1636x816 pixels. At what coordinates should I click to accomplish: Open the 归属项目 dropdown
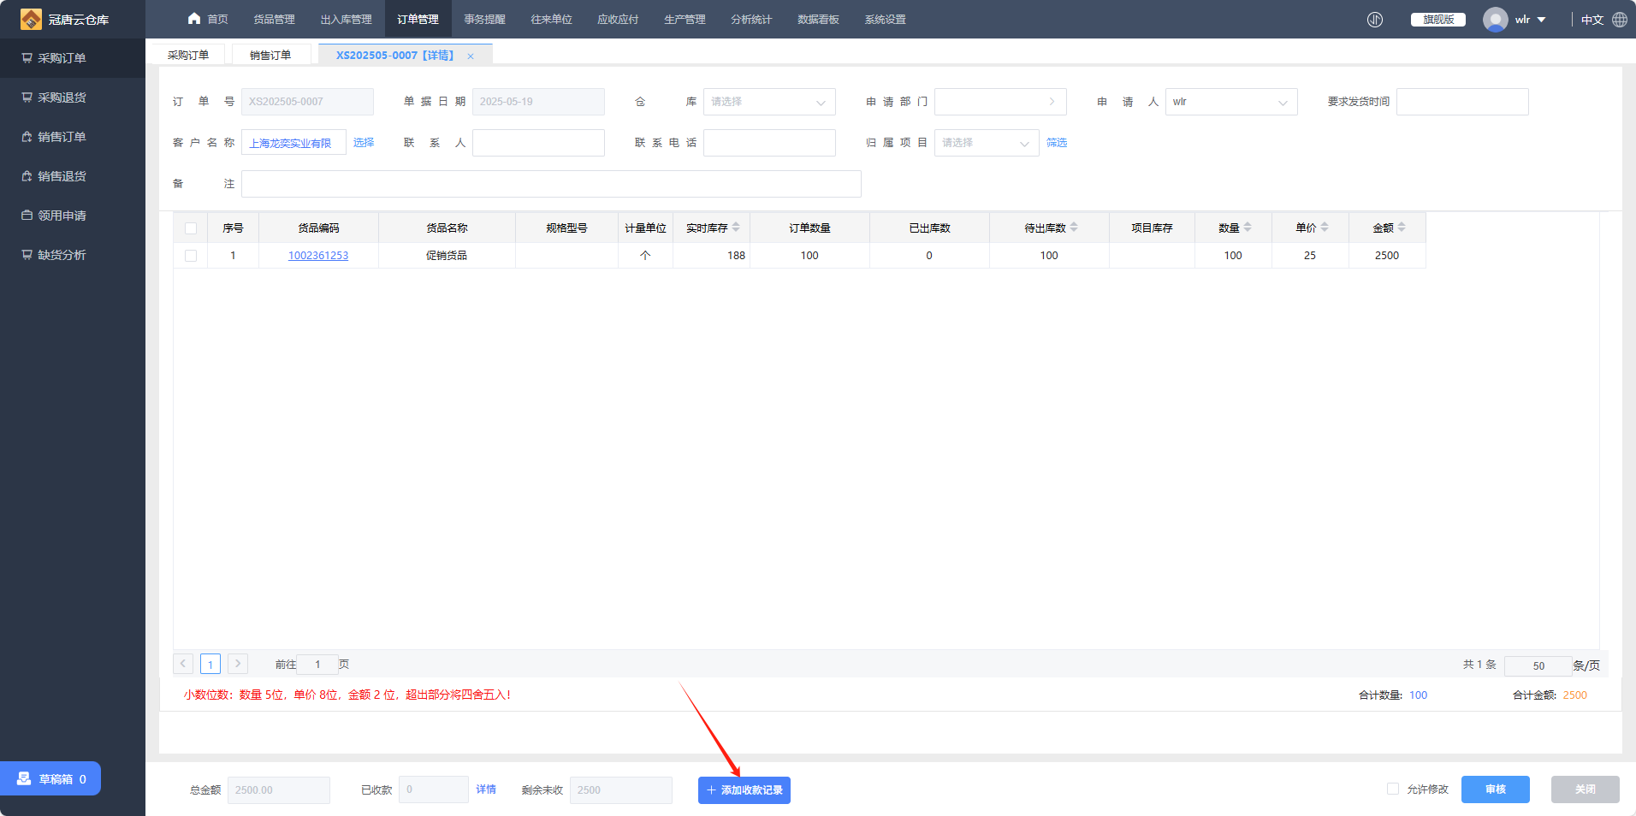tap(987, 143)
